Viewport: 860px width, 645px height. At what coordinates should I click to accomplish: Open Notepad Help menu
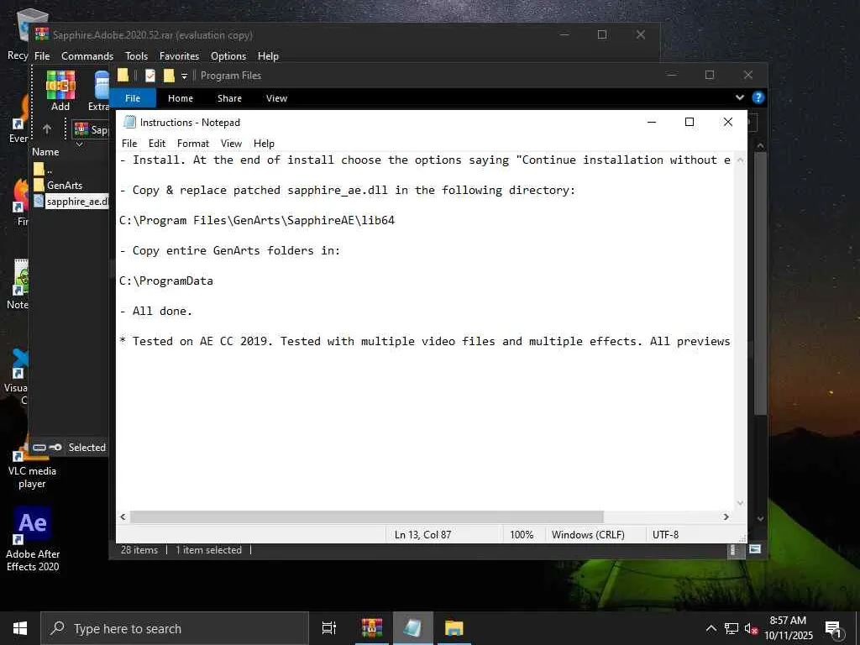click(x=264, y=143)
